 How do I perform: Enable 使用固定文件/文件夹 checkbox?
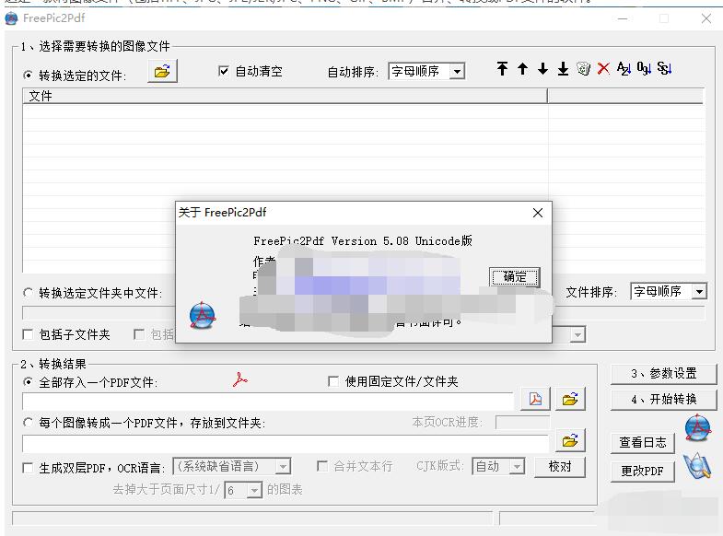click(332, 381)
